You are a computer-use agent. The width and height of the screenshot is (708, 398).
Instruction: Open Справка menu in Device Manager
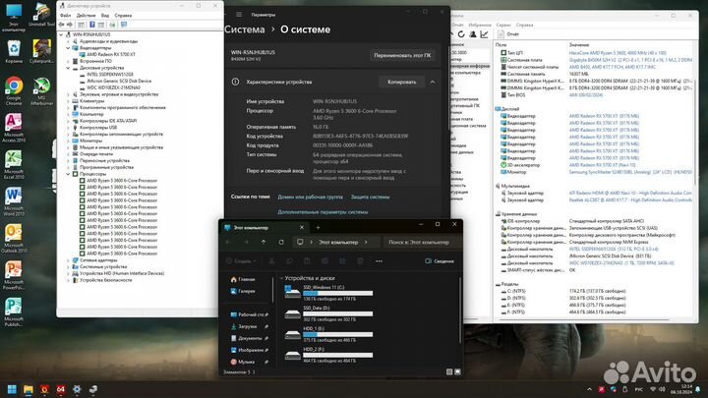pyautogui.click(x=123, y=16)
